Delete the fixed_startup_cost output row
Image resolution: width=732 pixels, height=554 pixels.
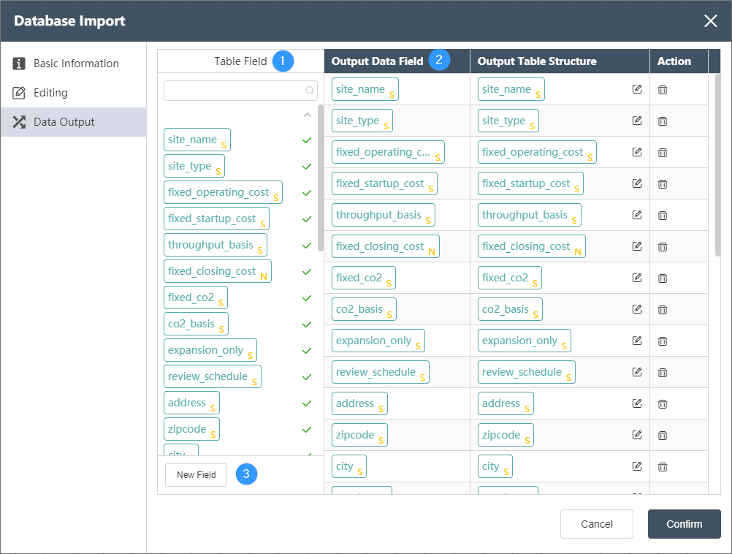coord(663,183)
